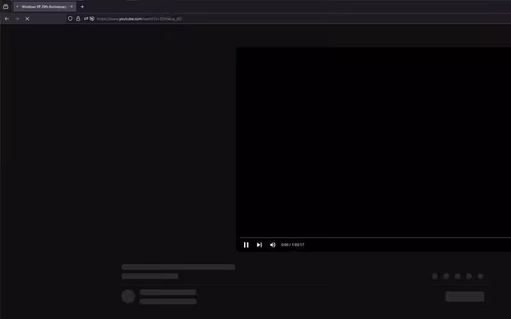The height and width of the screenshot is (319, 511).
Task: Open Firefox View from the tab strip
Action: pyautogui.click(x=6, y=6)
